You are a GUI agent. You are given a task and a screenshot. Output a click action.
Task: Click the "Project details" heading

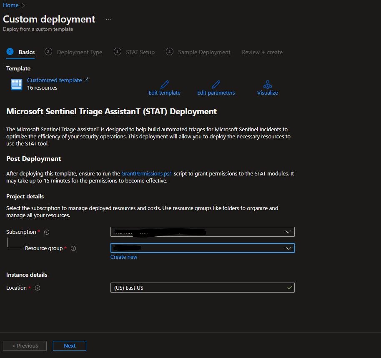tap(25, 196)
